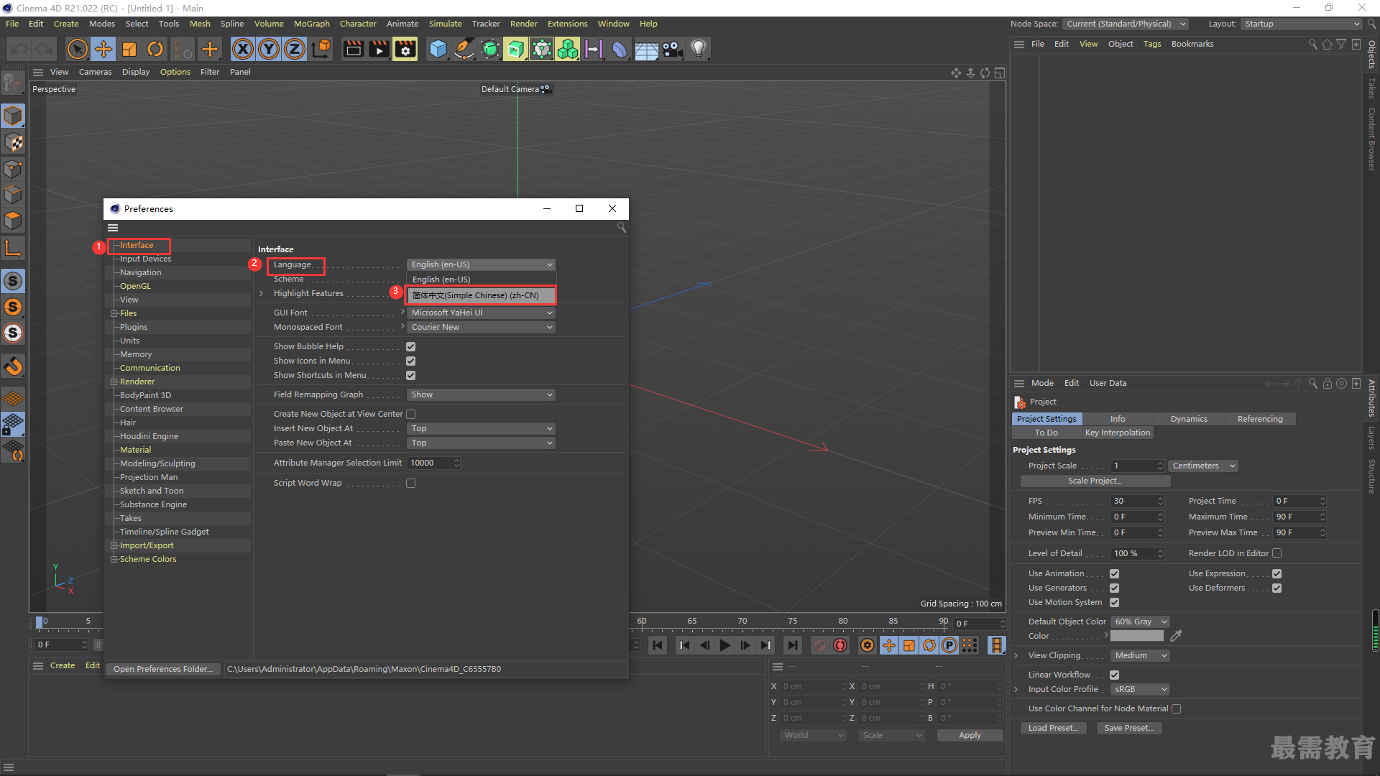Open the GUI Font dropdown
Screen dimensions: 1380x776
[x=481, y=313]
